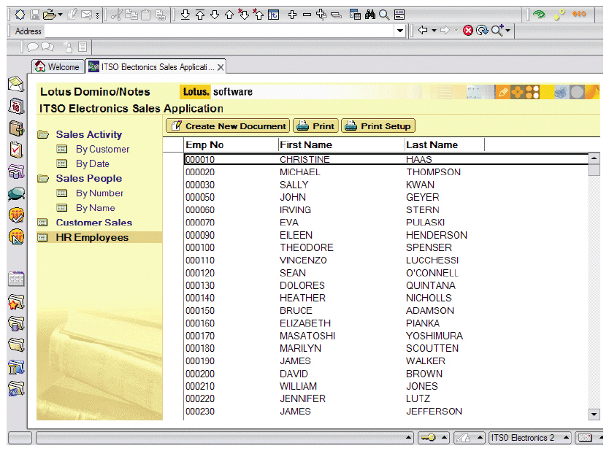Open the Go Back history dropdown arrow

pyautogui.click(x=434, y=30)
